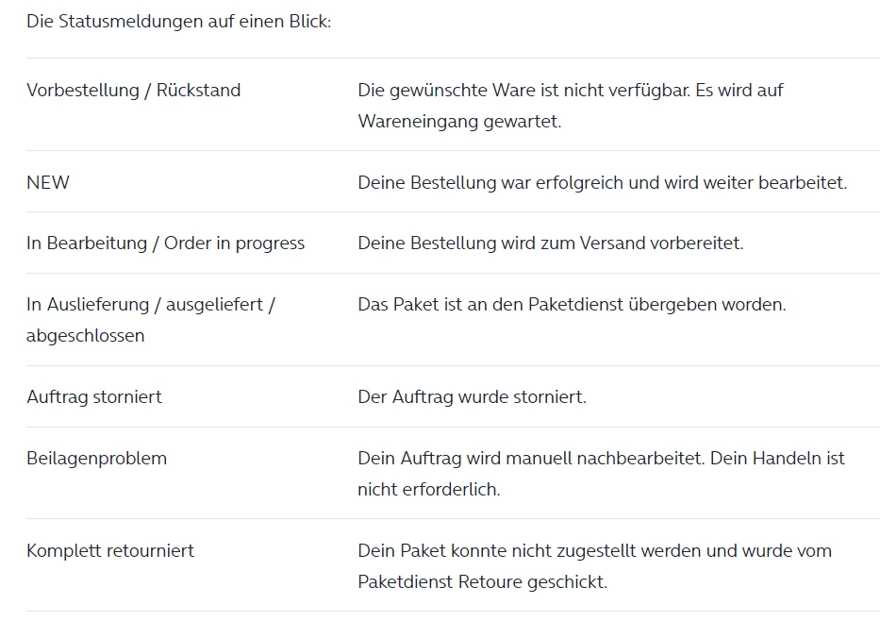Click the word 'abgeschlossen' in the status column

pos(85,336)
